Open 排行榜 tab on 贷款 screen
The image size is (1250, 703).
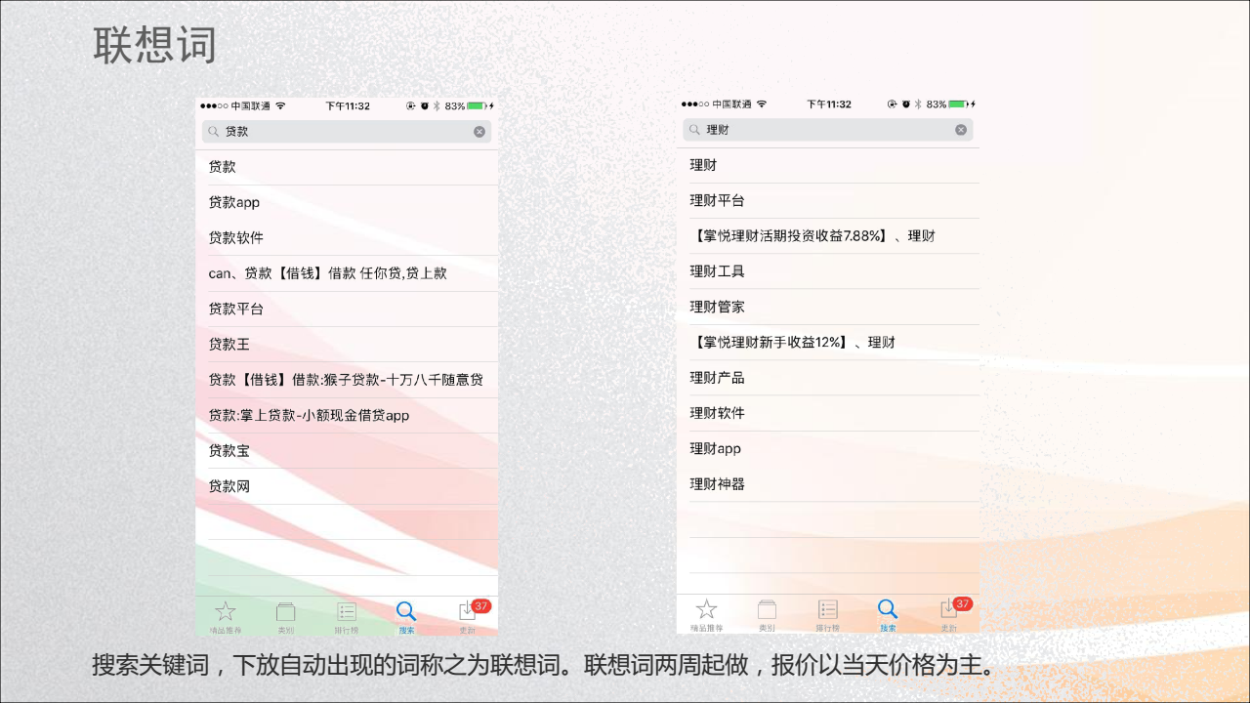coord(346,616)
